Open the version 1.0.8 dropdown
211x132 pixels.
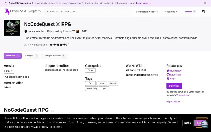pos(9,71)
